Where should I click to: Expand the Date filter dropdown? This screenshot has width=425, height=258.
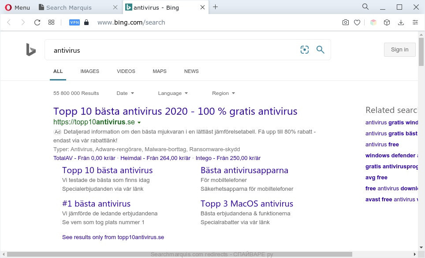125,93
